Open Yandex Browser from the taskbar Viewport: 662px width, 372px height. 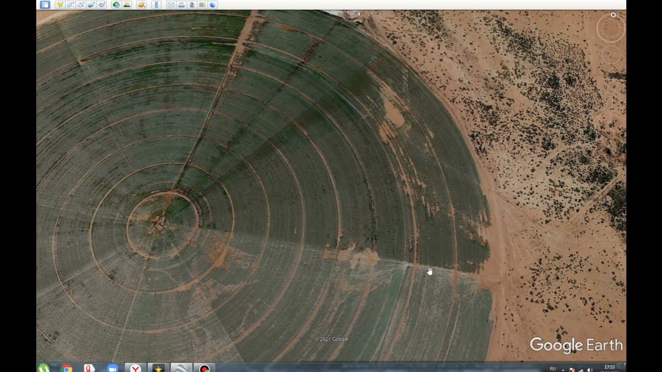[x=135, y=368]
